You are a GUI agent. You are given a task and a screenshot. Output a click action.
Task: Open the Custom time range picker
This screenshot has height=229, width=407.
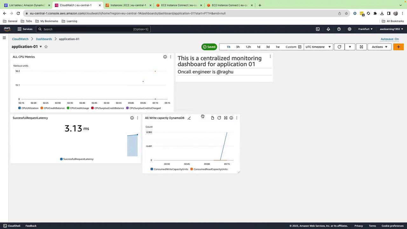click(x=293, y=47)
